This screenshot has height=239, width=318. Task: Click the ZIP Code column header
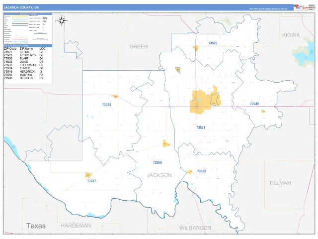click(10, 49)
